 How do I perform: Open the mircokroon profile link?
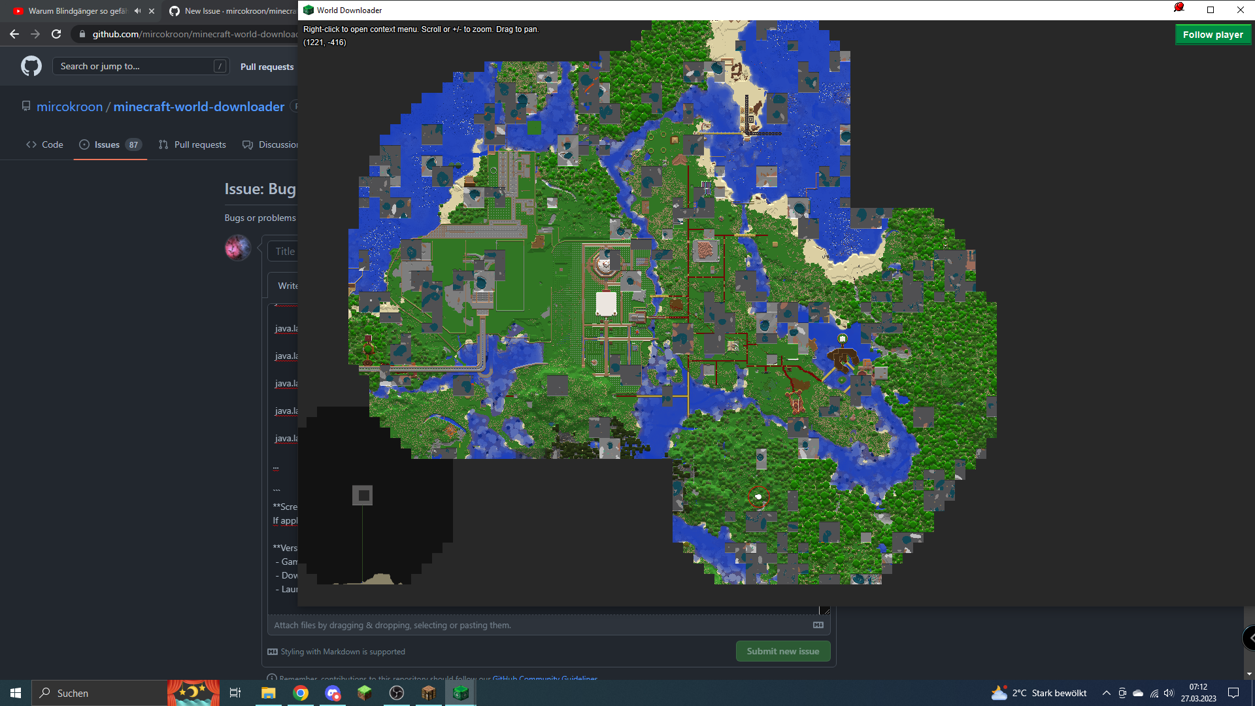click(x=70, y=106)
